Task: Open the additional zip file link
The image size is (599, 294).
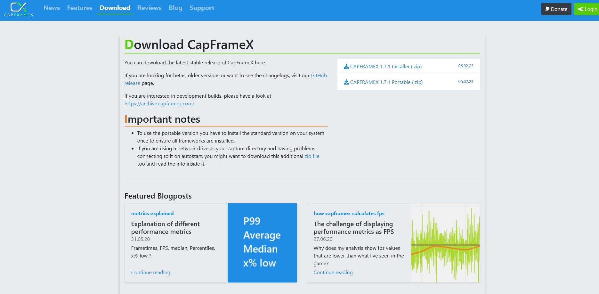Action: coord(312,156)
